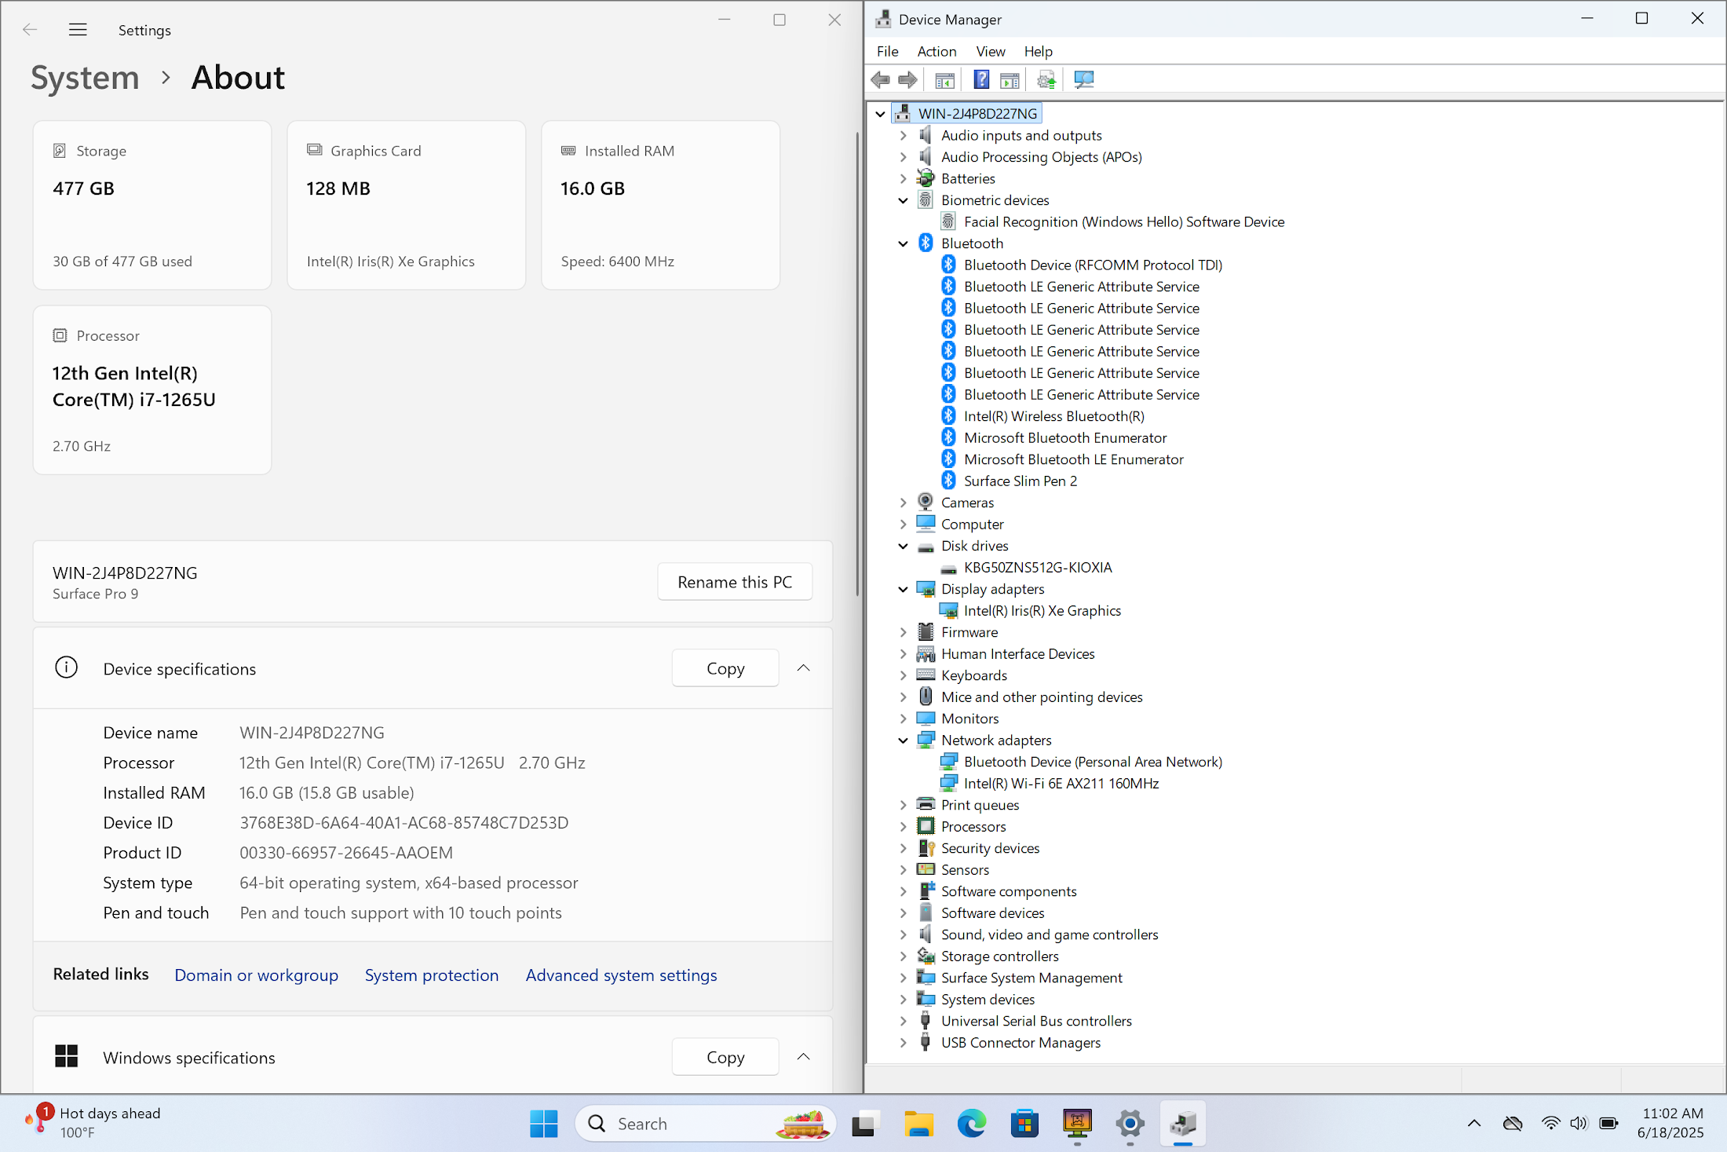Image resolution: width=1727 pixels, height=1152 pixels.
Task: Expand the Processors category
Action: (903, 826)
